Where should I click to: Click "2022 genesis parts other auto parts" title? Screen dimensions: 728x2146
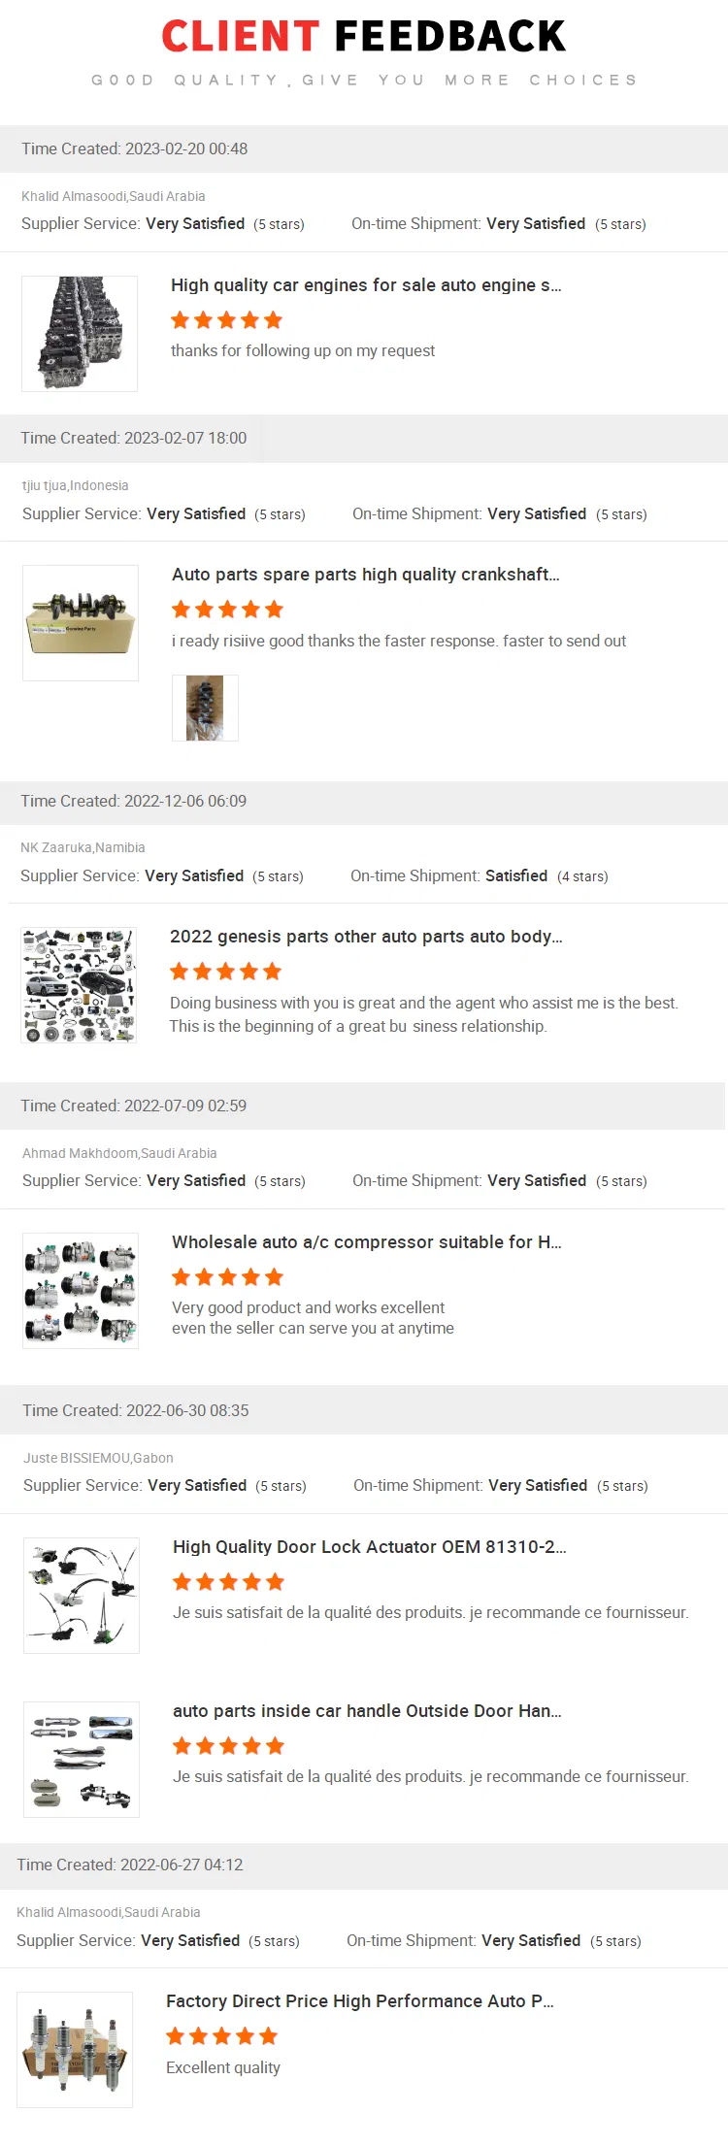pyautogui.click(x=366, y=937)
